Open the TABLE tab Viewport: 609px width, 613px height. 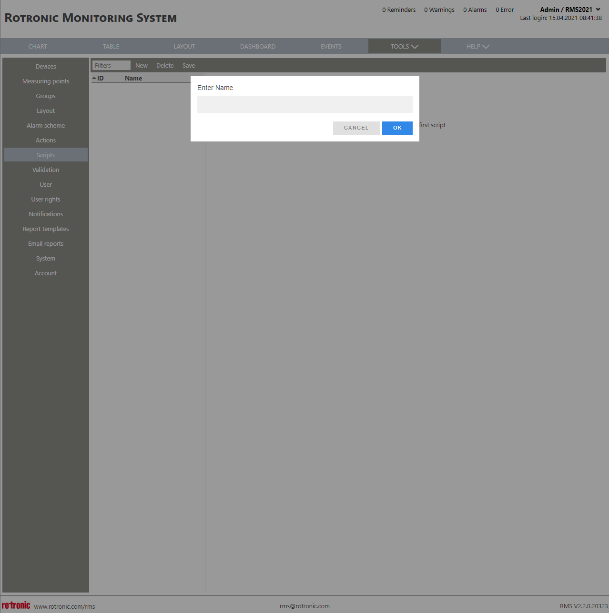click(111, 46)
